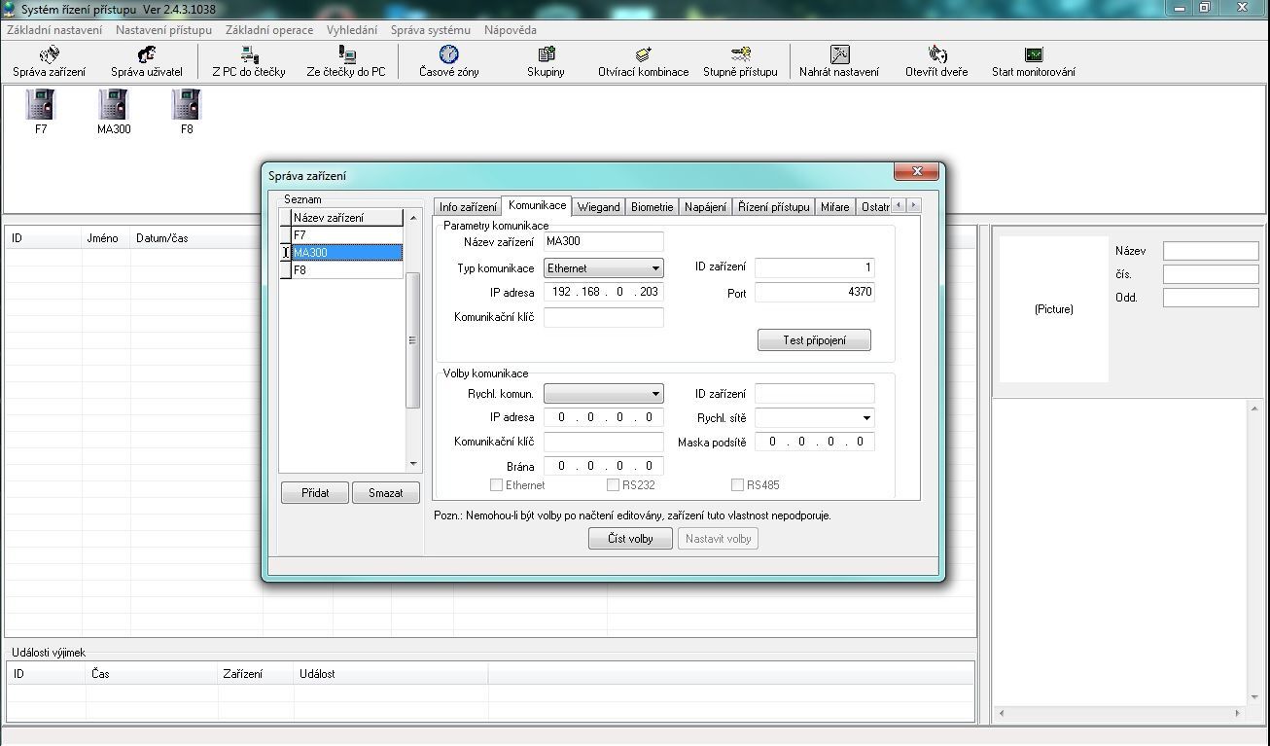
Task: Open Typ komunikace Ethernet dropdown
Action: point(604,267)
